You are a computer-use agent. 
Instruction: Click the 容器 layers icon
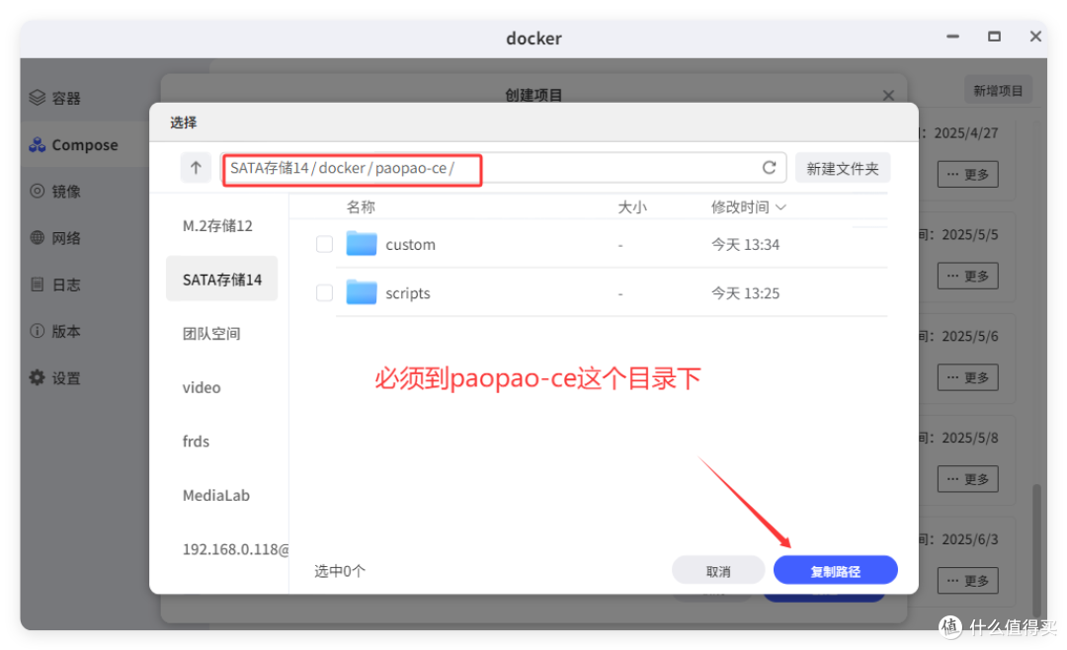[38, 98]
